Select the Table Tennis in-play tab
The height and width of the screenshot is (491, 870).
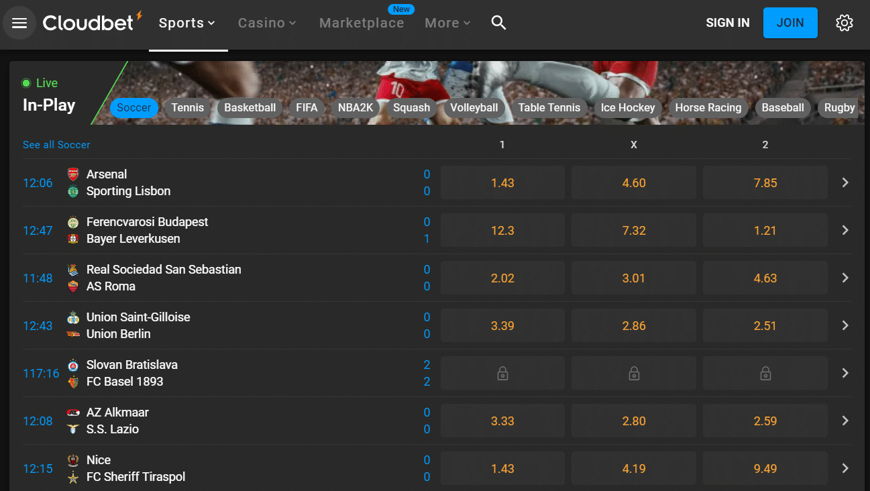point(549,107)
